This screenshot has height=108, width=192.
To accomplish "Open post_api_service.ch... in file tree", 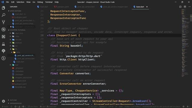I will pyautogui.click(x=26, y=55).
